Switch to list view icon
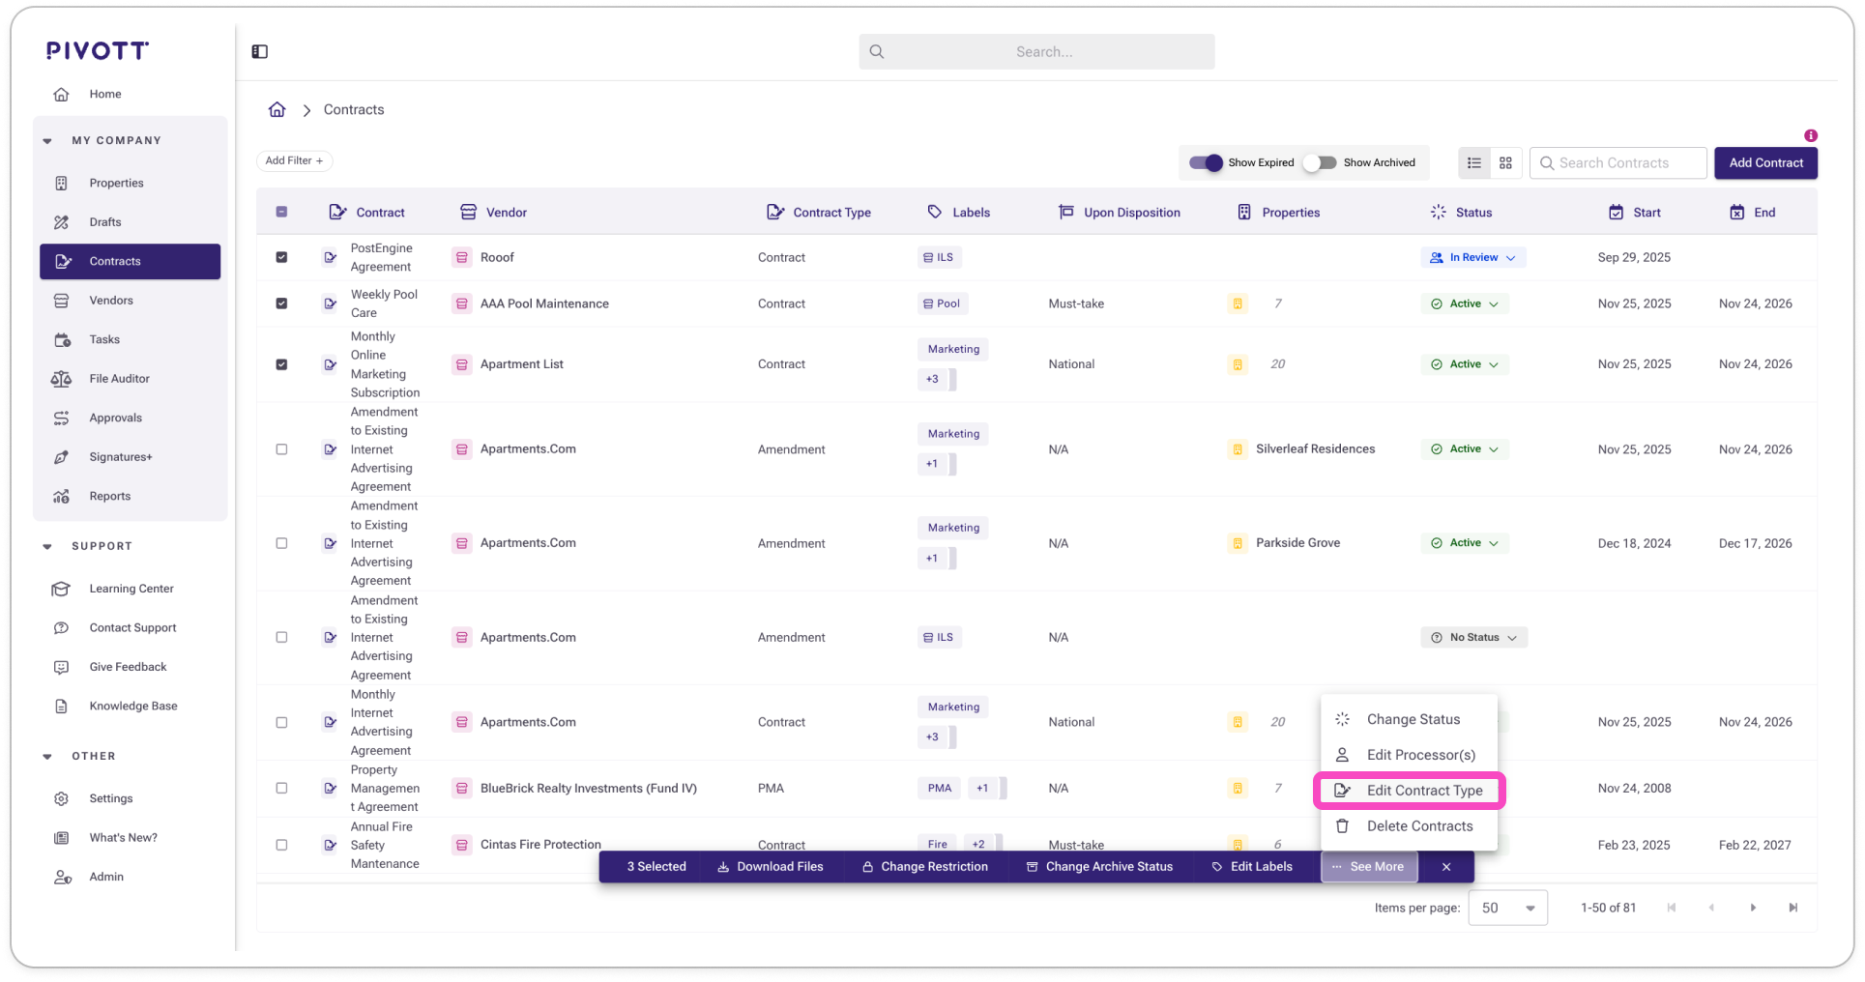 coord(1473,163)
